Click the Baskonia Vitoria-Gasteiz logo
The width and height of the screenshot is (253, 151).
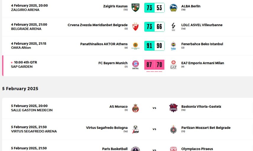pyautogui.click(x=173, y=108)
